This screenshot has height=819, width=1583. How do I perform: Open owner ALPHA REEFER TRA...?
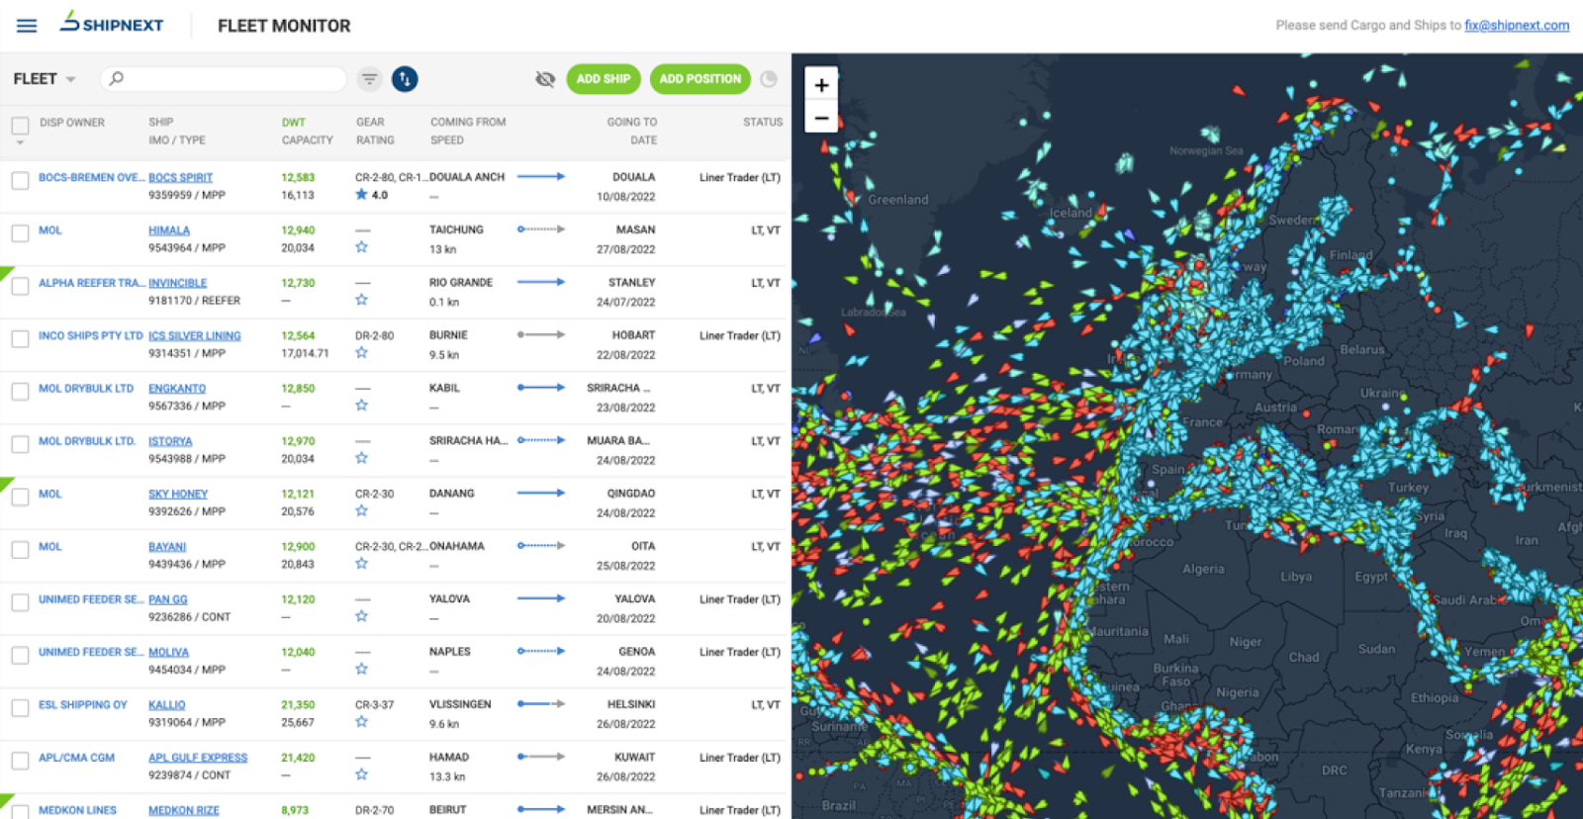91,283
